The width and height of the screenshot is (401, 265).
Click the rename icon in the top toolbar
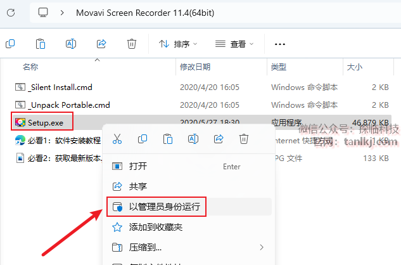(x=71, y=44)
